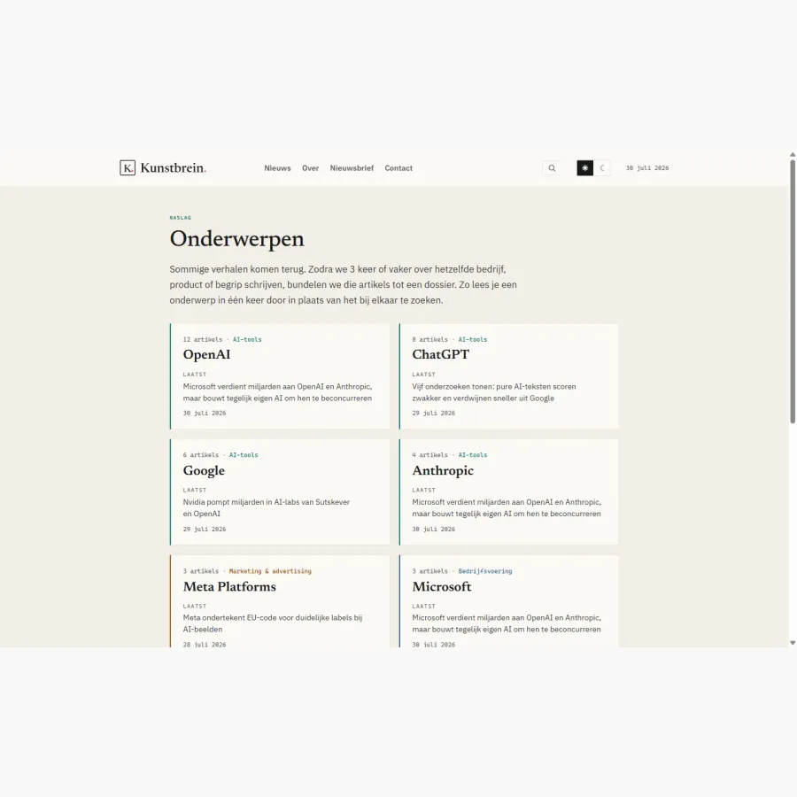The image size is (797, 797).
Task: Click AI-tools tag on Google card
Action: coord(244,455)
